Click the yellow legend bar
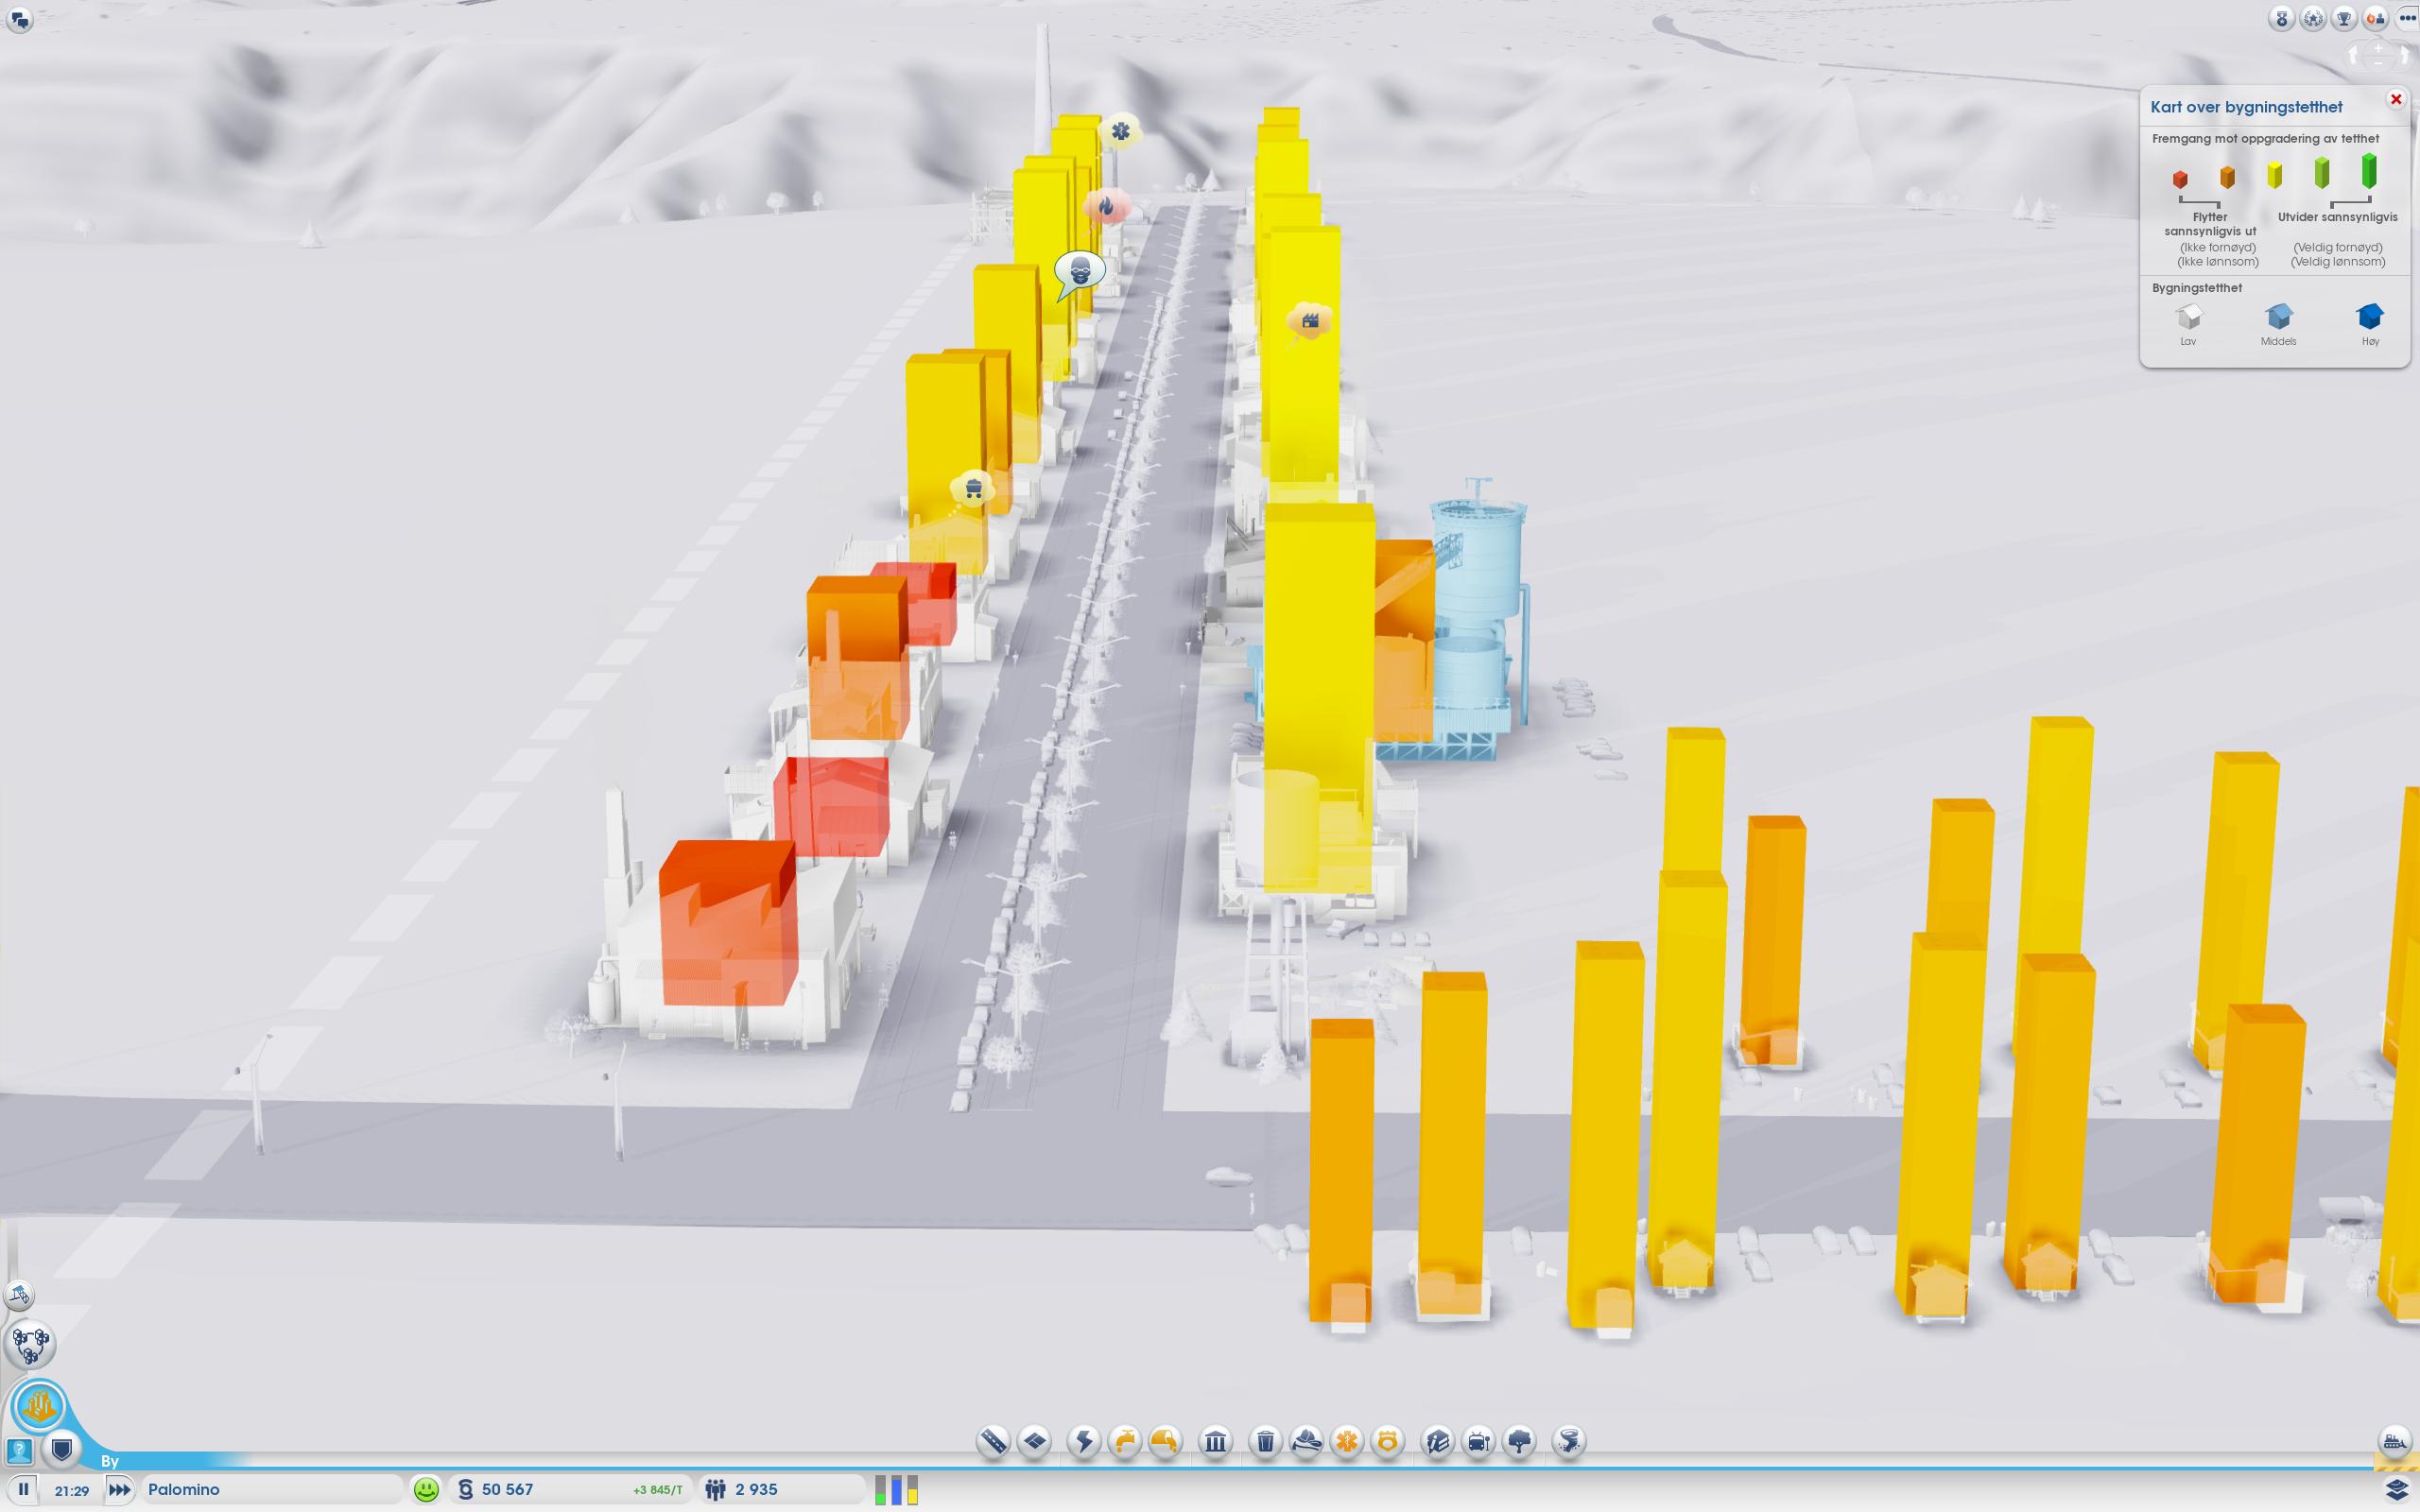This screenshot has width=2420, height=1512. [2275, 175]
